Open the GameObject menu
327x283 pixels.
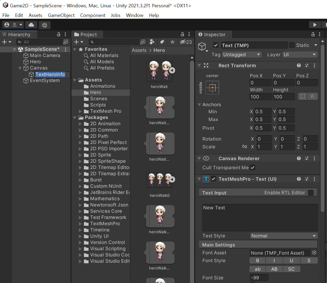click(x=61, y=15)
